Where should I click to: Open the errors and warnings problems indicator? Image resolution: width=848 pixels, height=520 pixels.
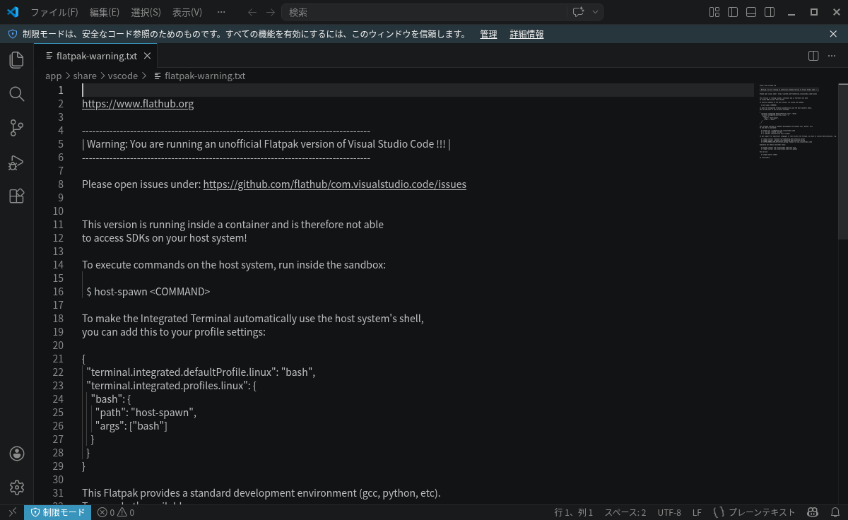116,512
